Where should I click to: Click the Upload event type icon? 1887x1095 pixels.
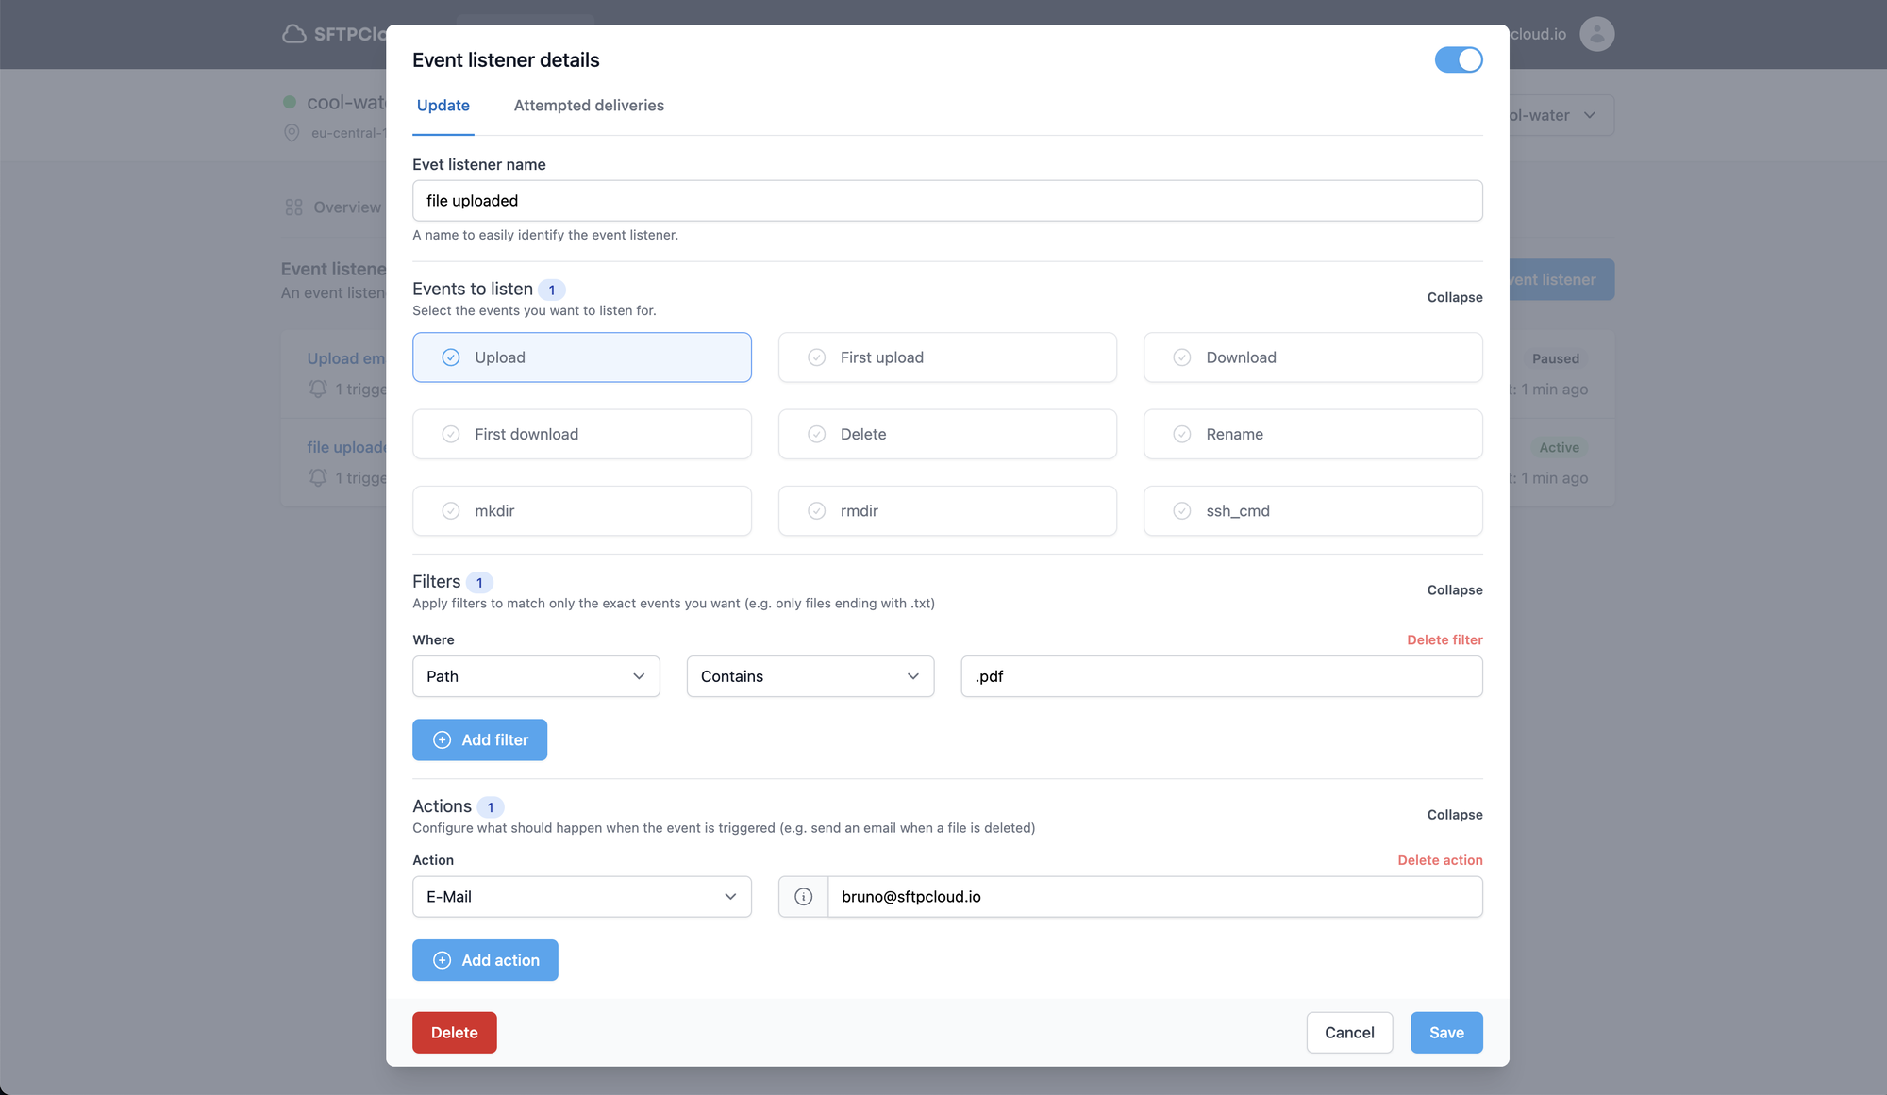(450, 356)
